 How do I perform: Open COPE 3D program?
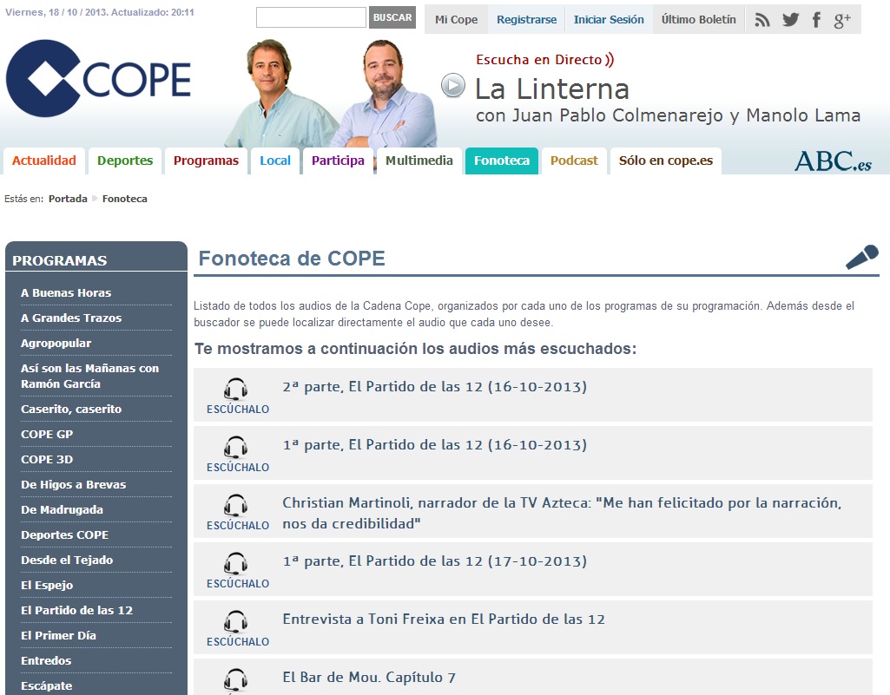pyautogui.click(x=47, y=459)
